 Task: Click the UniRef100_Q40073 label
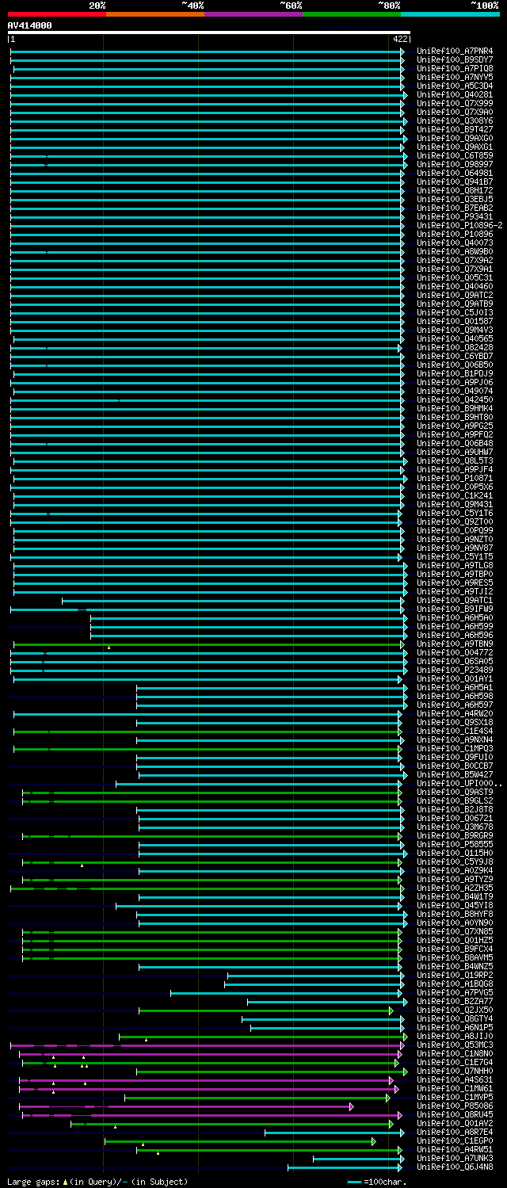click(455, 243)
